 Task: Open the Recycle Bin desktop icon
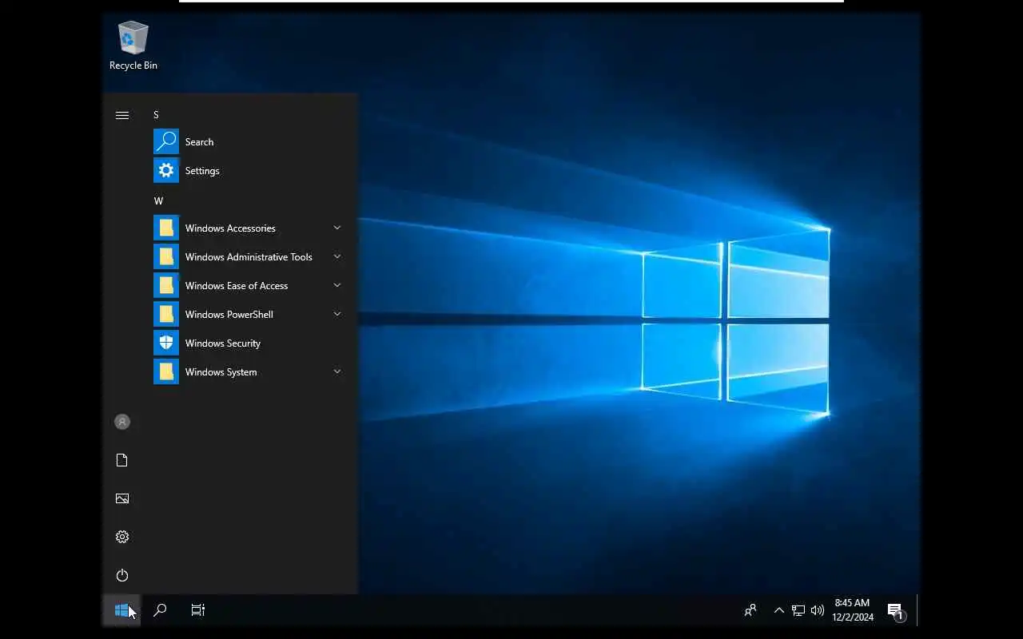tap(133, 46)
